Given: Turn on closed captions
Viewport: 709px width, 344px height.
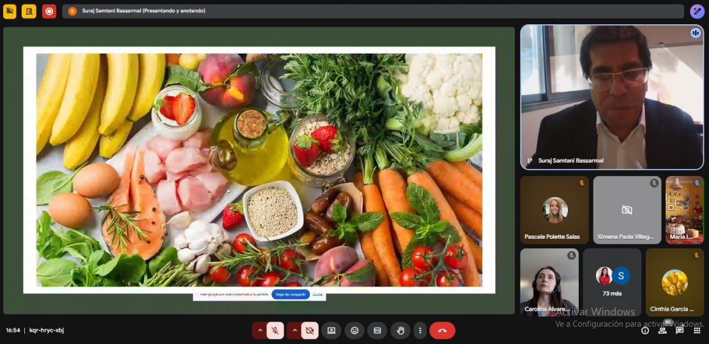Looking at the screenshot, I should (x=377, y=331).
